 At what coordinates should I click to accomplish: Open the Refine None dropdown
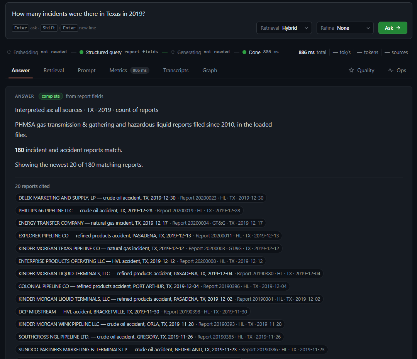click(345, 28)
